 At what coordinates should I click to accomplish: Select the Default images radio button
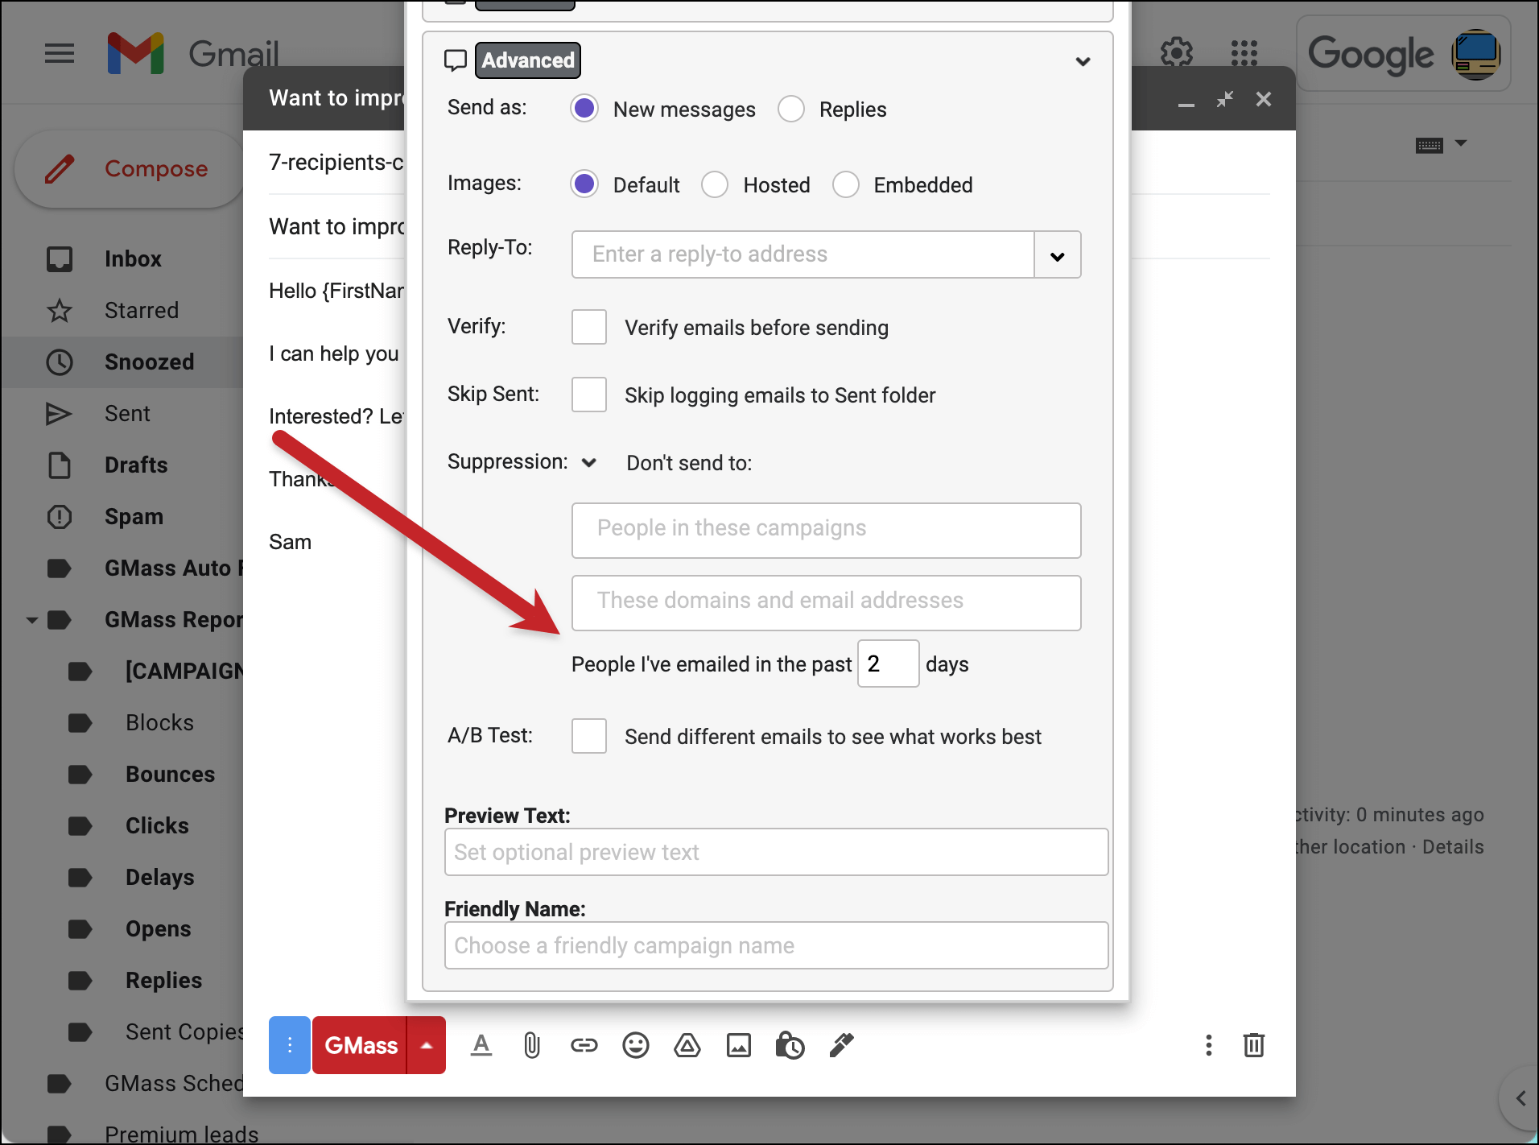584,184
